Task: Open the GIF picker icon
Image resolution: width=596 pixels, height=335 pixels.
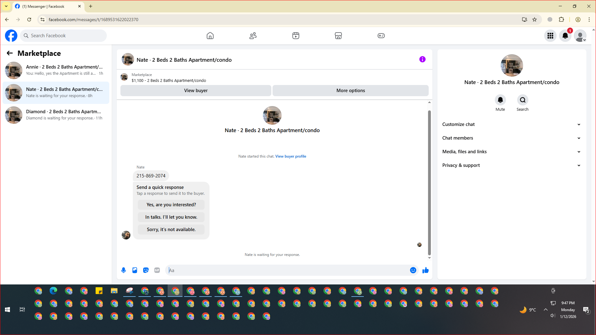Action: (157, 270)
